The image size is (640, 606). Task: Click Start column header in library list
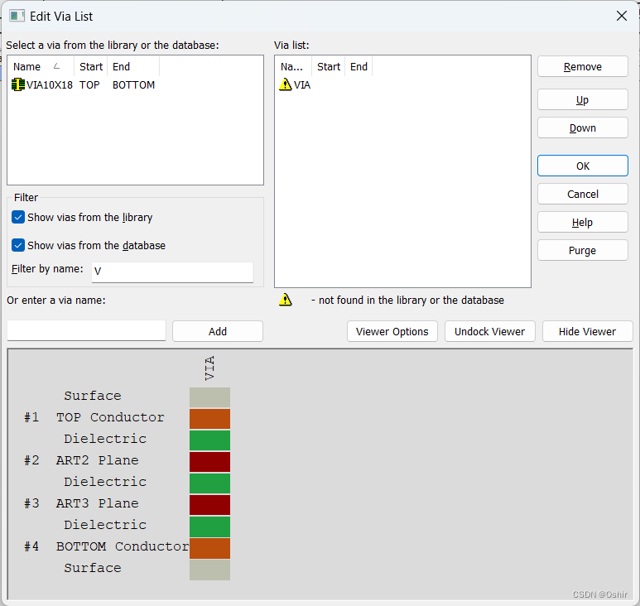(x=91, y=67)
